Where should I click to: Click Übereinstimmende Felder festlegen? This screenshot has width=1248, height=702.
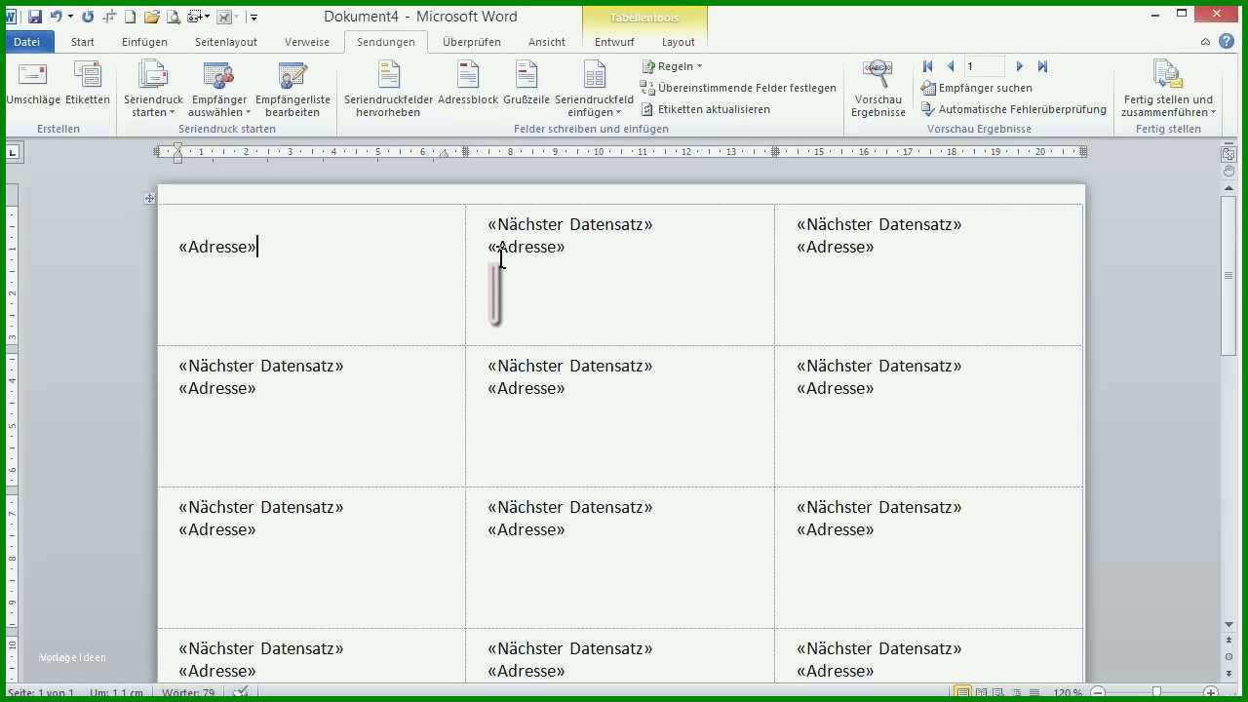[x=738, y=88]
